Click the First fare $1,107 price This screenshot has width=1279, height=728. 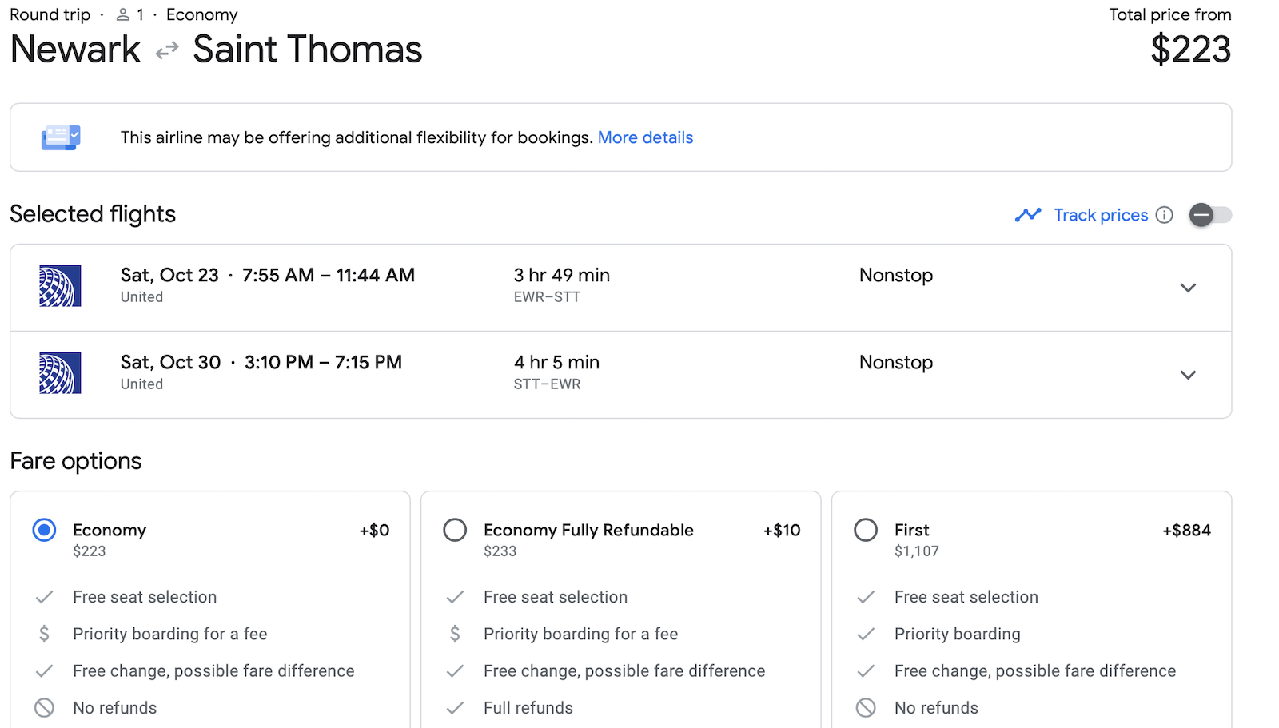pyautogui.click(x=916, y=551)
